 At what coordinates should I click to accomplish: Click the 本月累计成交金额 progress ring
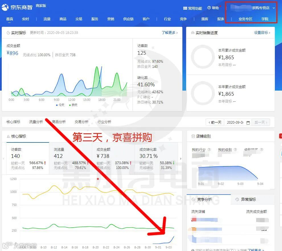tap(203, 56)
